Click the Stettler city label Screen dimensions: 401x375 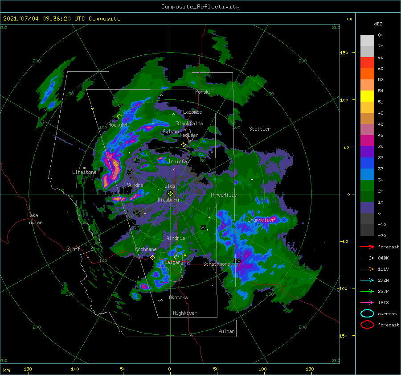(260, 129)
